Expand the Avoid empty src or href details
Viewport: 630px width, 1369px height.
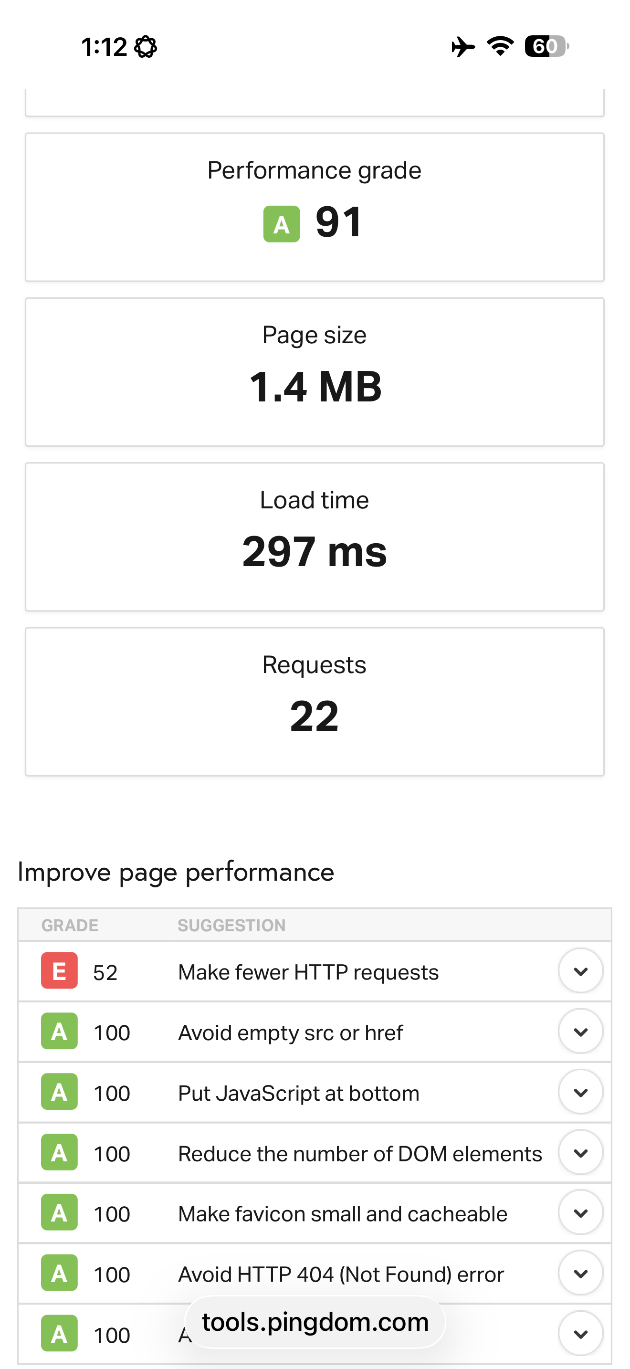[x=580, y=1032]
